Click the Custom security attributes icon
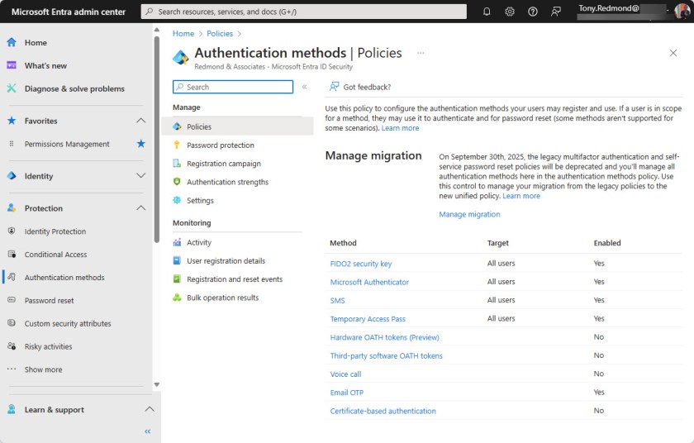694x443 pixels. [x=12, y=323]
